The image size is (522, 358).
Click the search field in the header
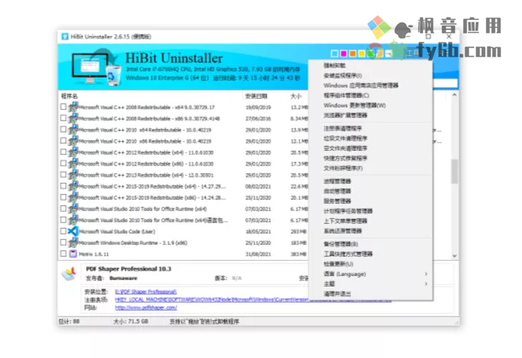(445, 83)
